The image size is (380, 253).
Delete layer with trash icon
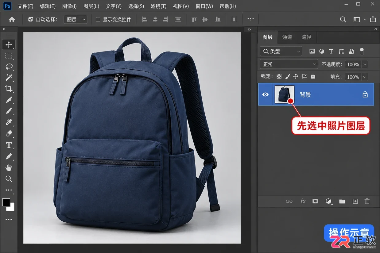click(x=367, y=201)
